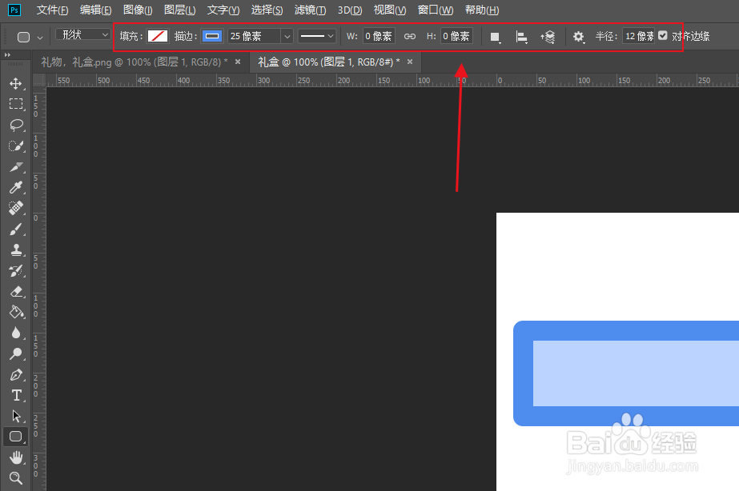Open path alignment options icon
Screen dimensions: 739x491
pyautogui.click(x=521, y=37)
